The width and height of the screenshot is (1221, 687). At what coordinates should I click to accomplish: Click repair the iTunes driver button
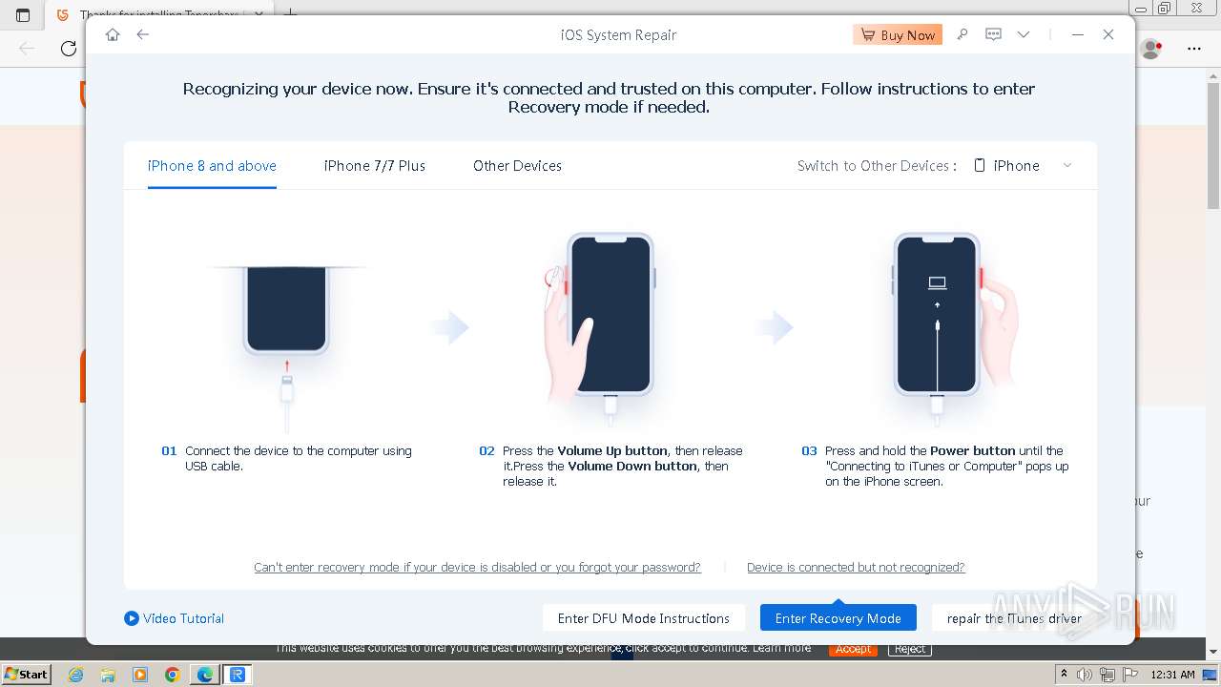point(1014,618)
